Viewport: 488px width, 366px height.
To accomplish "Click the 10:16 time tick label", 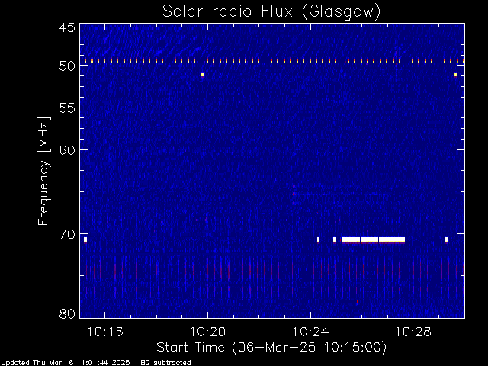I will 105,332.
